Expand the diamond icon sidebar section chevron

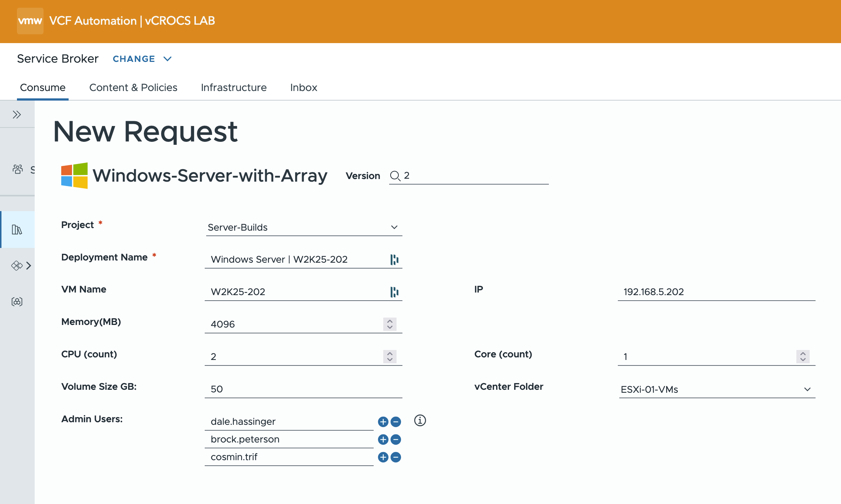click(x=28, y=266)
